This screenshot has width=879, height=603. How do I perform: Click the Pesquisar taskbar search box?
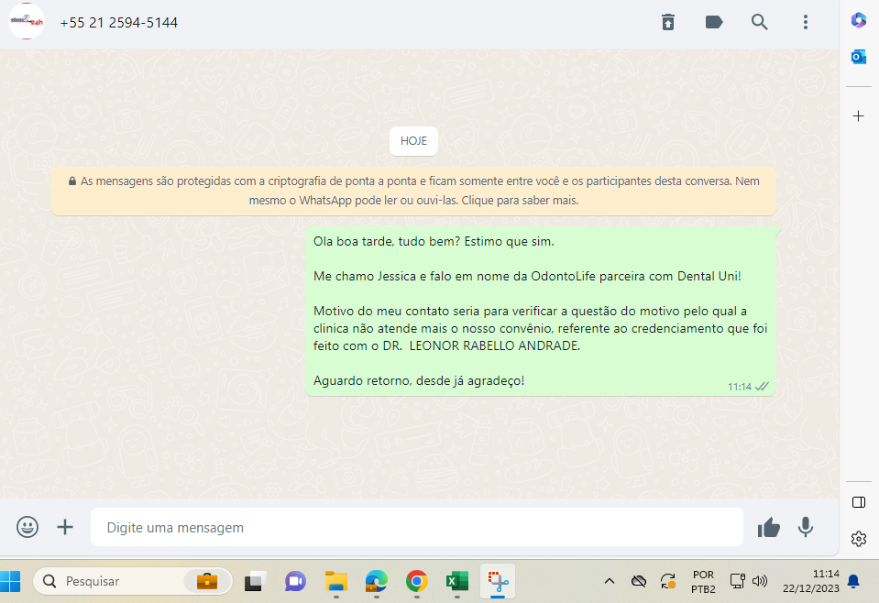click(x=132, y=581)
